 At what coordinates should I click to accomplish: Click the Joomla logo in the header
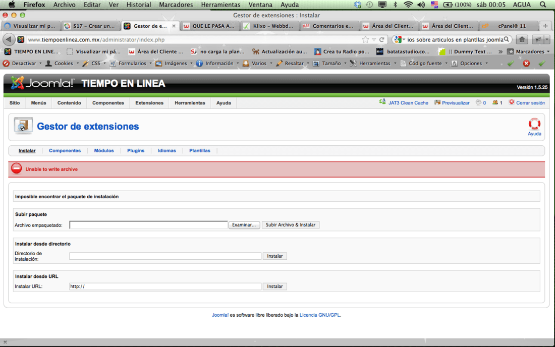(42, 83)
